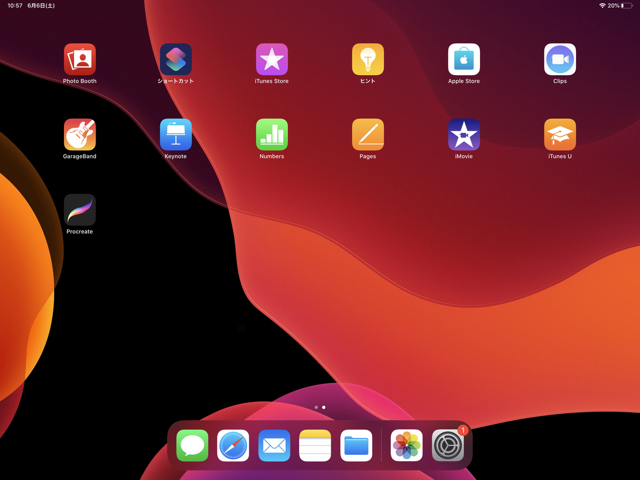Open Notes in the dock
Viewport: 640px width, 480px height.
[x=315, y=445]
